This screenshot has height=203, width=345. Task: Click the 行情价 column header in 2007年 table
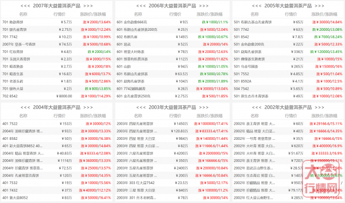pos(59,15)
